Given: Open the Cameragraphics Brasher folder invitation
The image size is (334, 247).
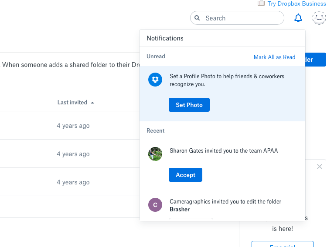Looking at the screenshot, I should [225, 205].
